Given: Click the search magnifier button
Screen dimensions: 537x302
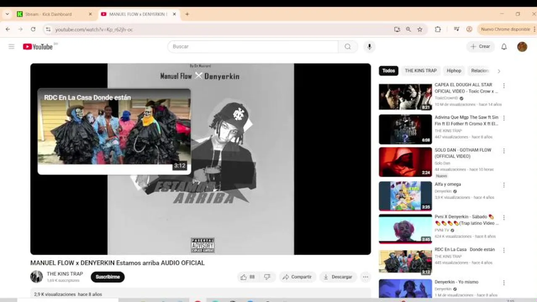Looking at the screenshot, I should tap(348, 47).
